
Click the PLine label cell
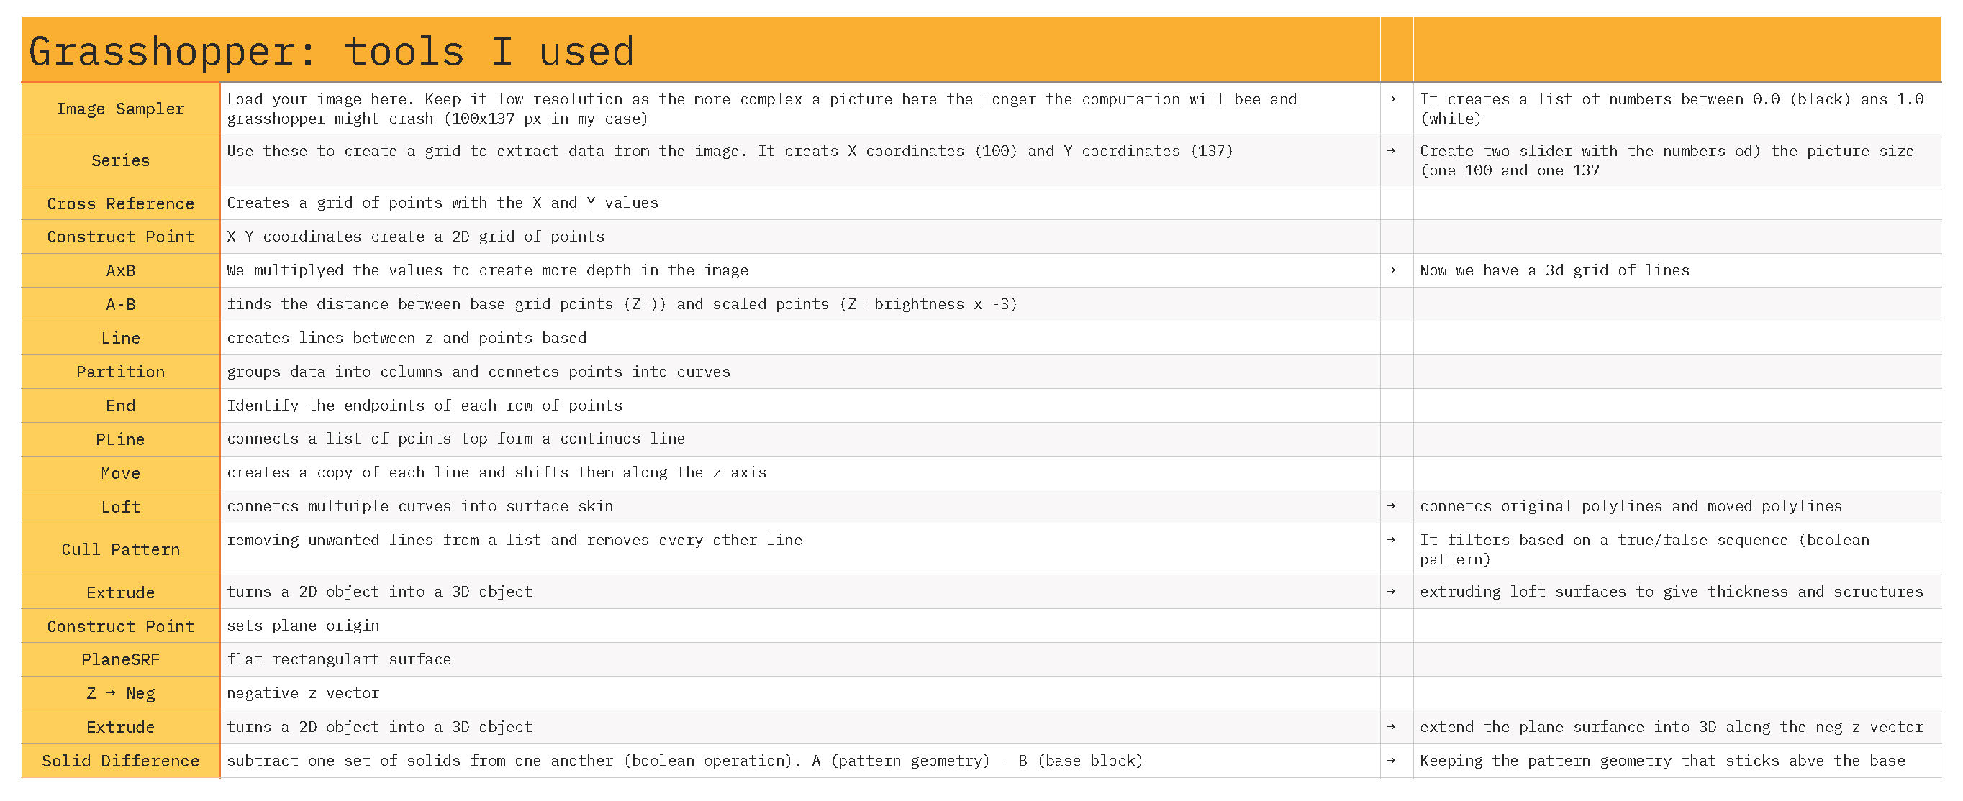click(120, 439)
